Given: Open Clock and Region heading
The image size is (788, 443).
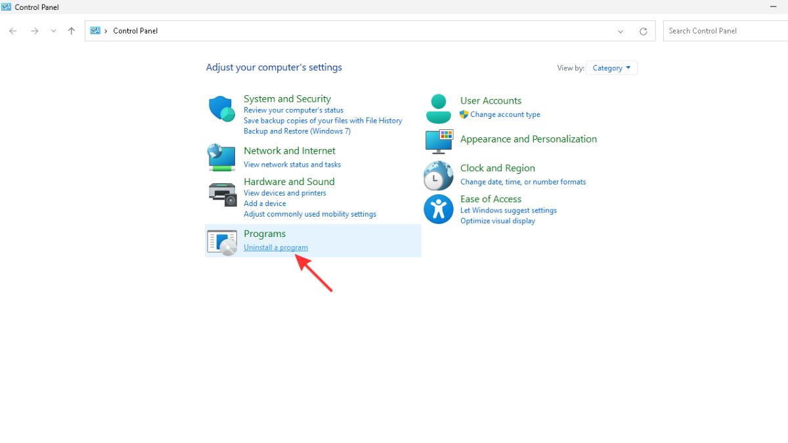Looking at the screenshot, I should (x=498, y=168).
